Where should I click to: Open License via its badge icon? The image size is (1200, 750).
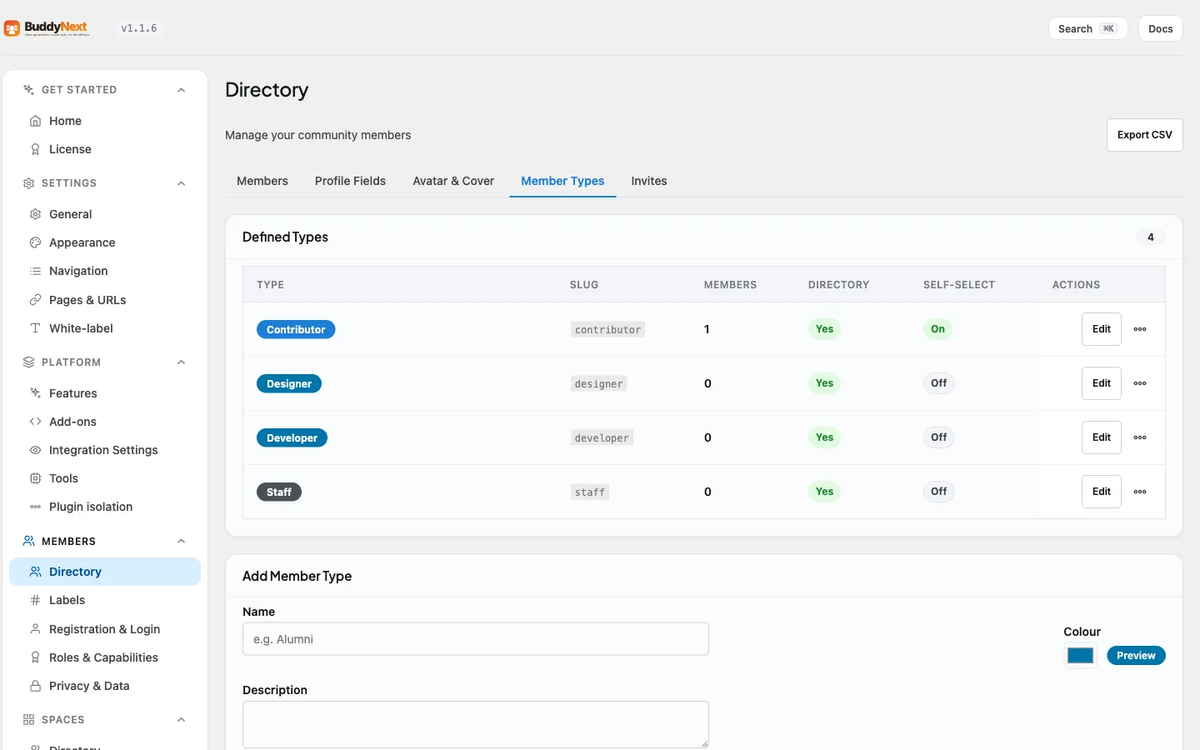pyautogui.click(x=35, y=149)
